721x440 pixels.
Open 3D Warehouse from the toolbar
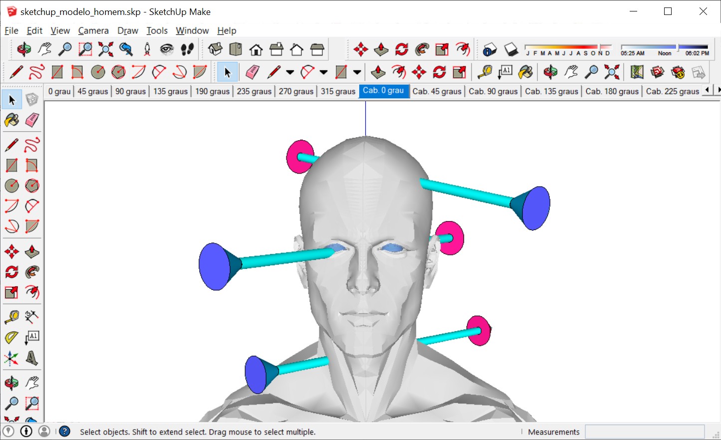point(657,72)
